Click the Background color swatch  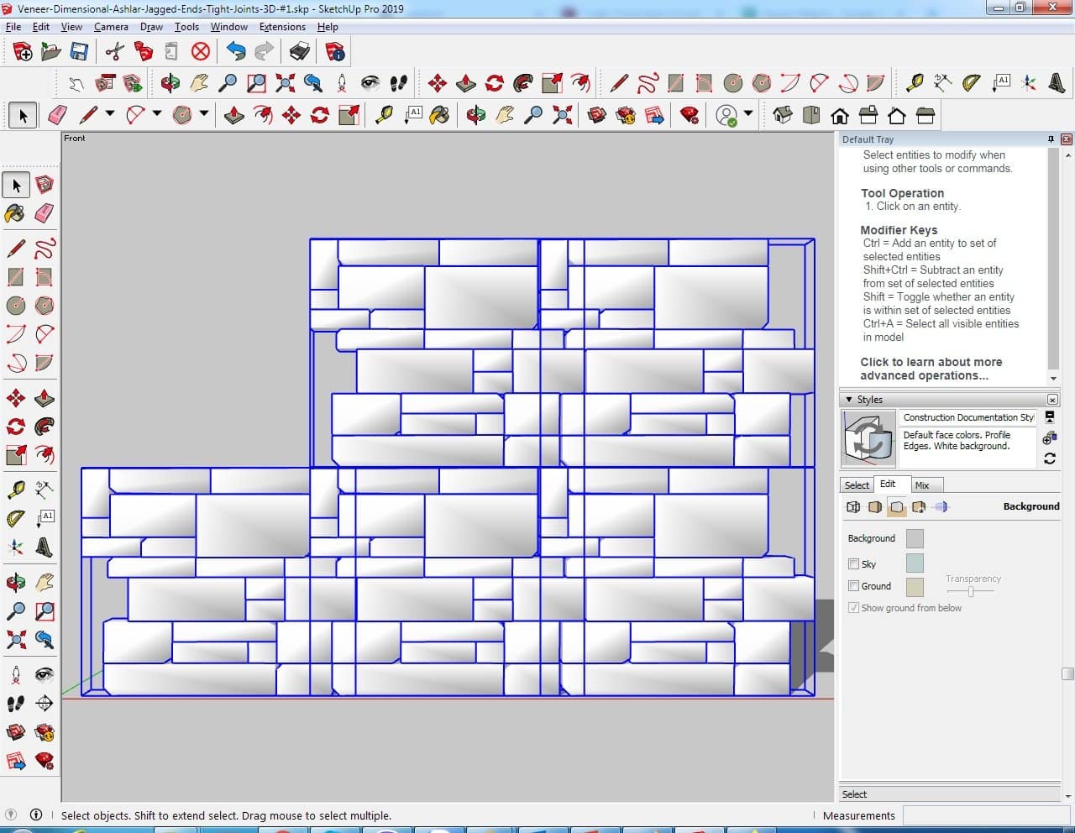point(915,538)
